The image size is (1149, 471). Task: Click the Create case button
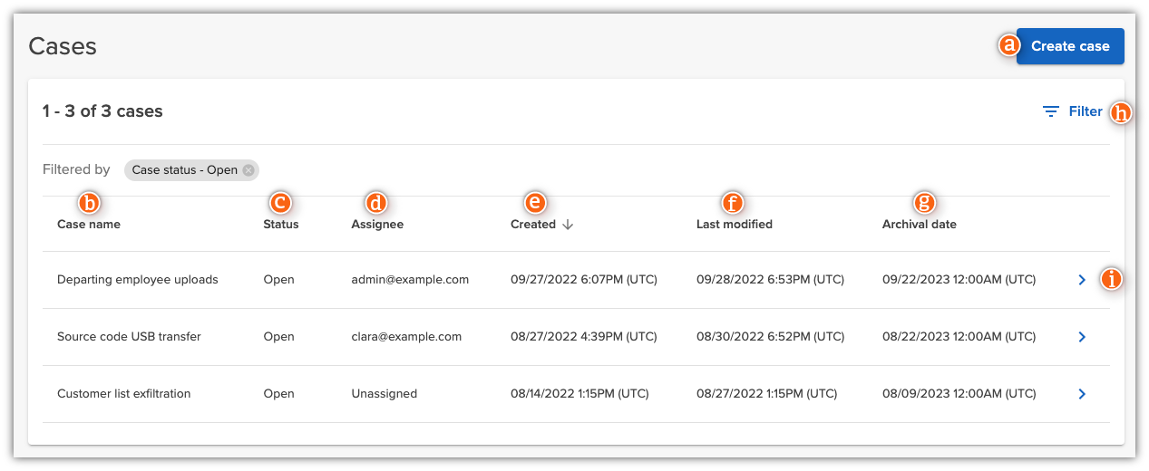coord(1070,46)
